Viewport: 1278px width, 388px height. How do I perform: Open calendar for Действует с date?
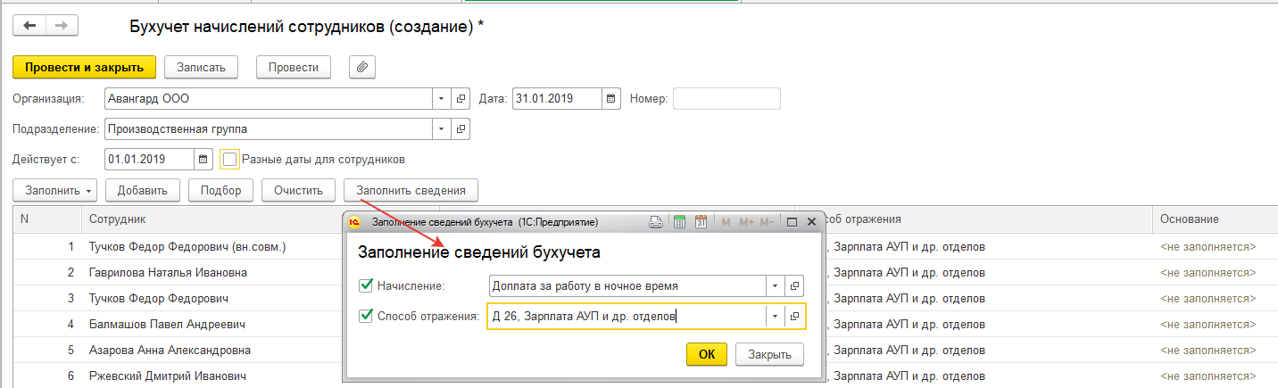pos(204,160)
